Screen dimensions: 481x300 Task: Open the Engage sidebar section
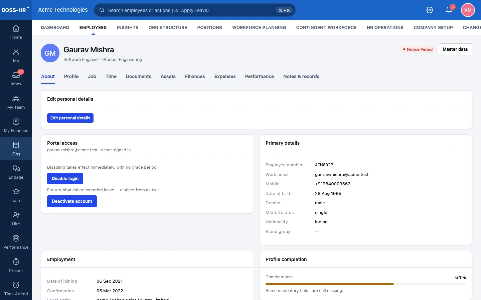coord(16,172)
